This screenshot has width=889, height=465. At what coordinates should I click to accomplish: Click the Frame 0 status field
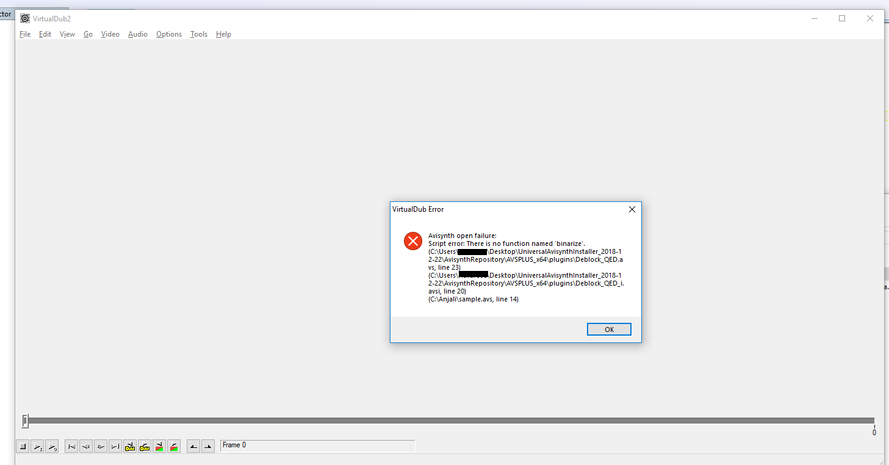click(317, 445)
